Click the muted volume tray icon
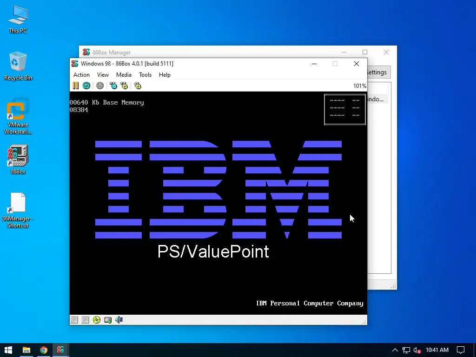Screen dimensions: 476x357 417,350
